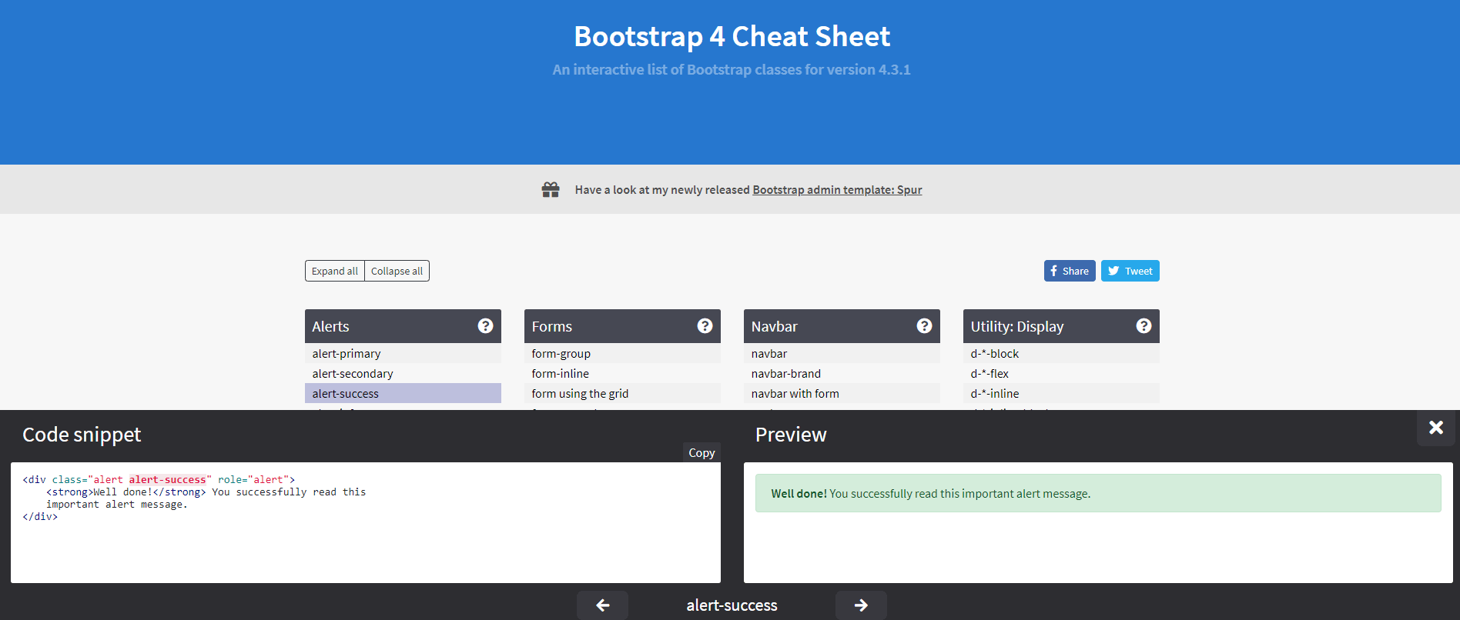Select form-inline in Forms list

point(622,373)
